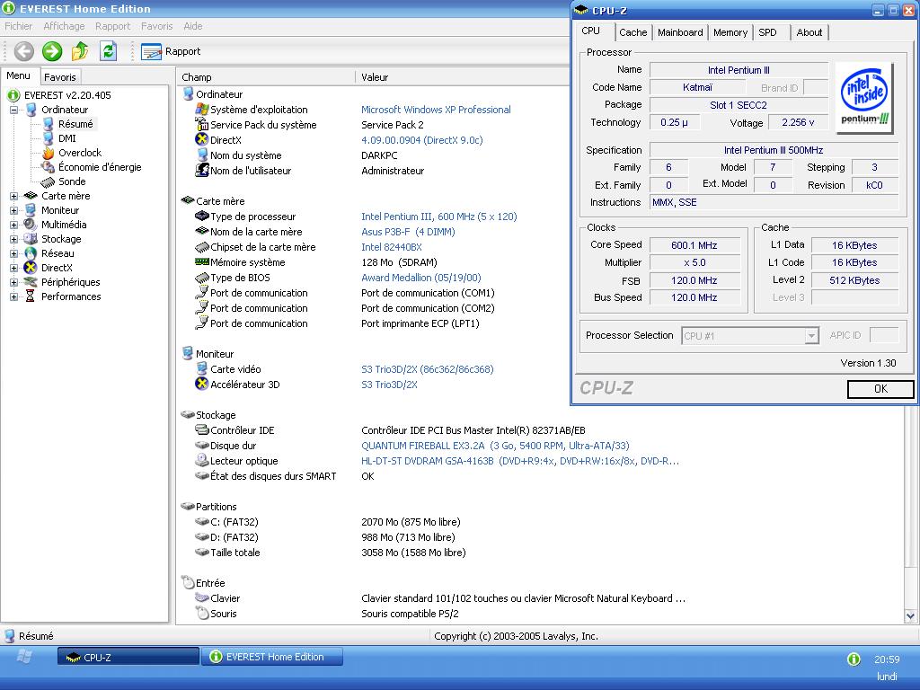Expand the Réseau tree node
Image resolution: width=920 pixels, height=690 pixels.
point(14,253)
